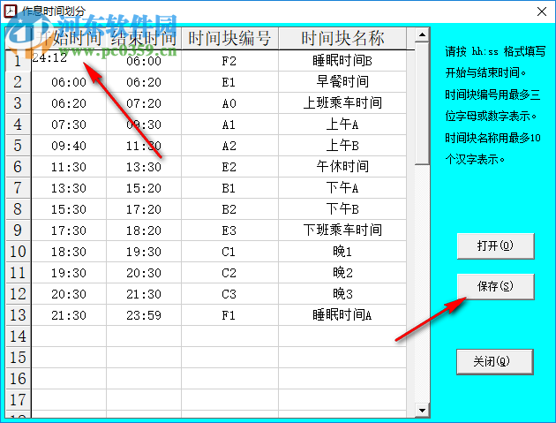556x423 pixels.
Task: Click block code C3
Action: [229, 294]
